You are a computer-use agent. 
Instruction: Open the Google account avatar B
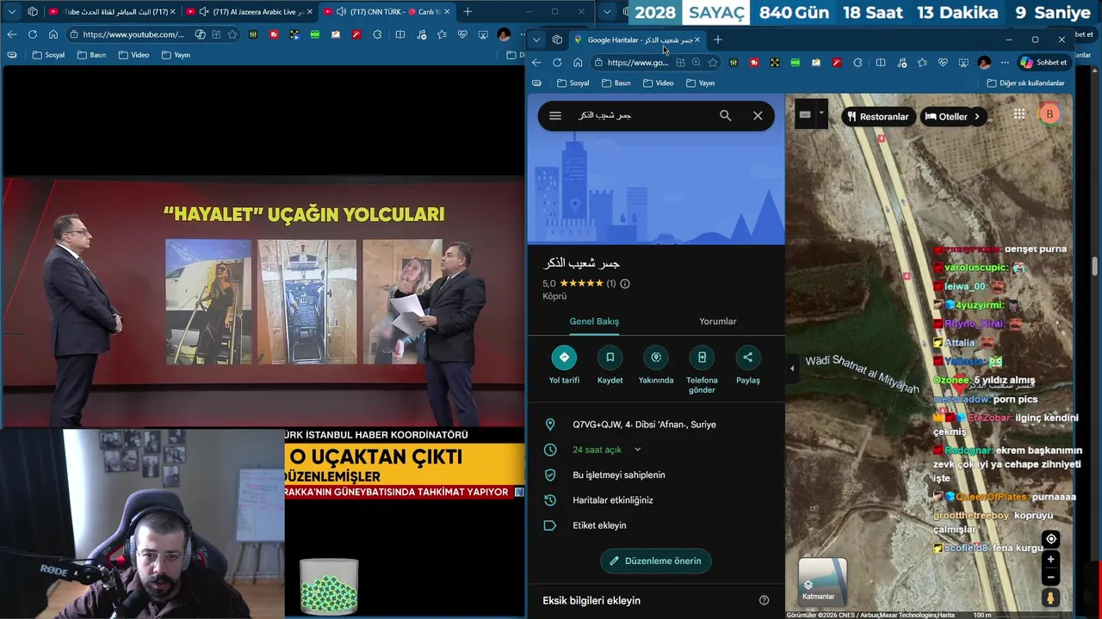(1049, 114)
